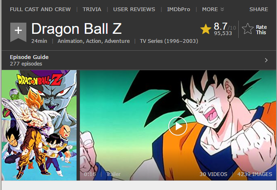Screen dimensions: 277x190
Task: Click the outlined Rate This star
Action: point(248,29)
